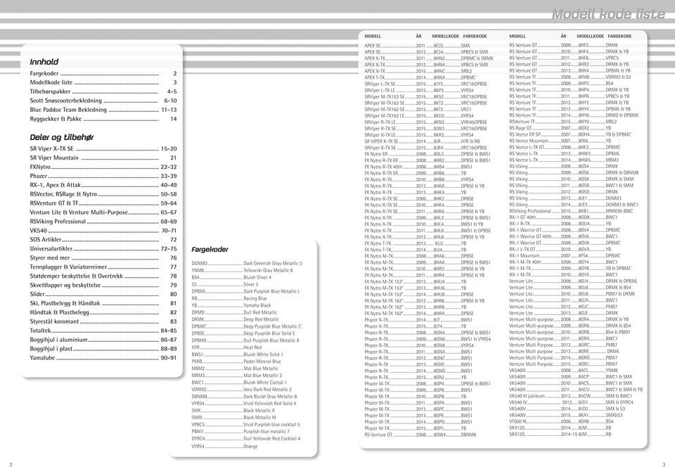This screenshot has width=675, height=467.
Task: Select the 'Boggihjul i plast' entry
Action: point(103,349)
